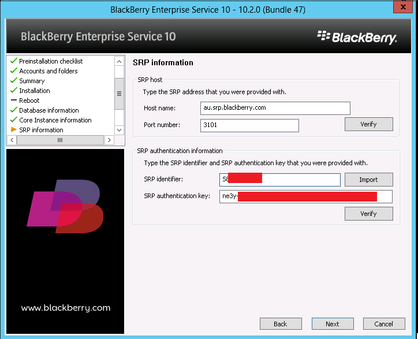Click the BlackBerry Enterprise Service 10 banner title

click(x=98, y=36)
